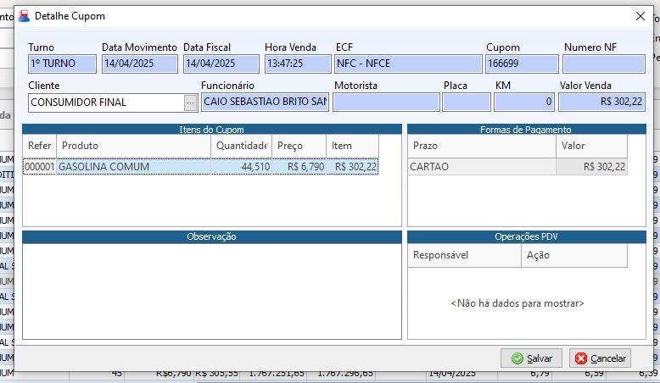This screenshot has height=383, width=660.
Task: Click the Valor column header in payments
Action: (591, 146)
